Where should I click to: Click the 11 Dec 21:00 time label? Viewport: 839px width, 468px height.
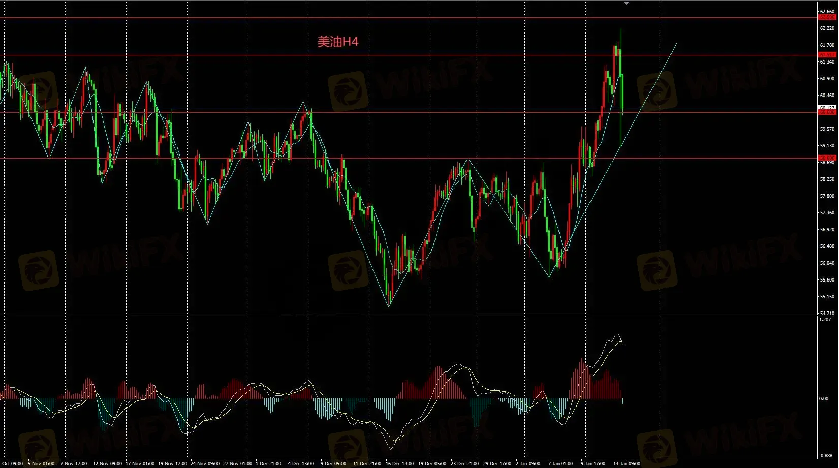tap(367, 464)
